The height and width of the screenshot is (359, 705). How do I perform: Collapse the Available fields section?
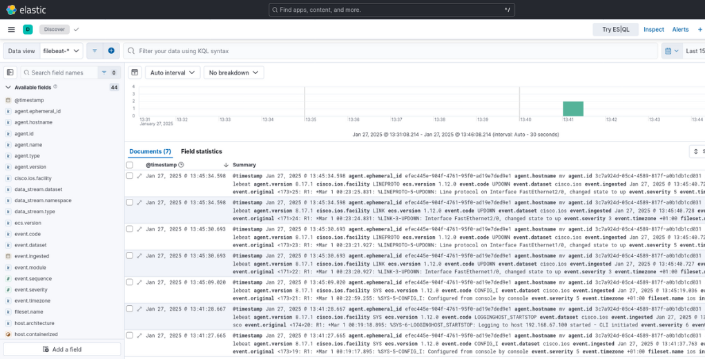click(x=8, y=88)
